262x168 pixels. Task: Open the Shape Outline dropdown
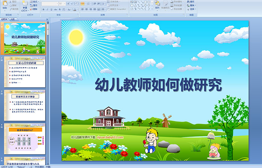click(x=177, y=5)
